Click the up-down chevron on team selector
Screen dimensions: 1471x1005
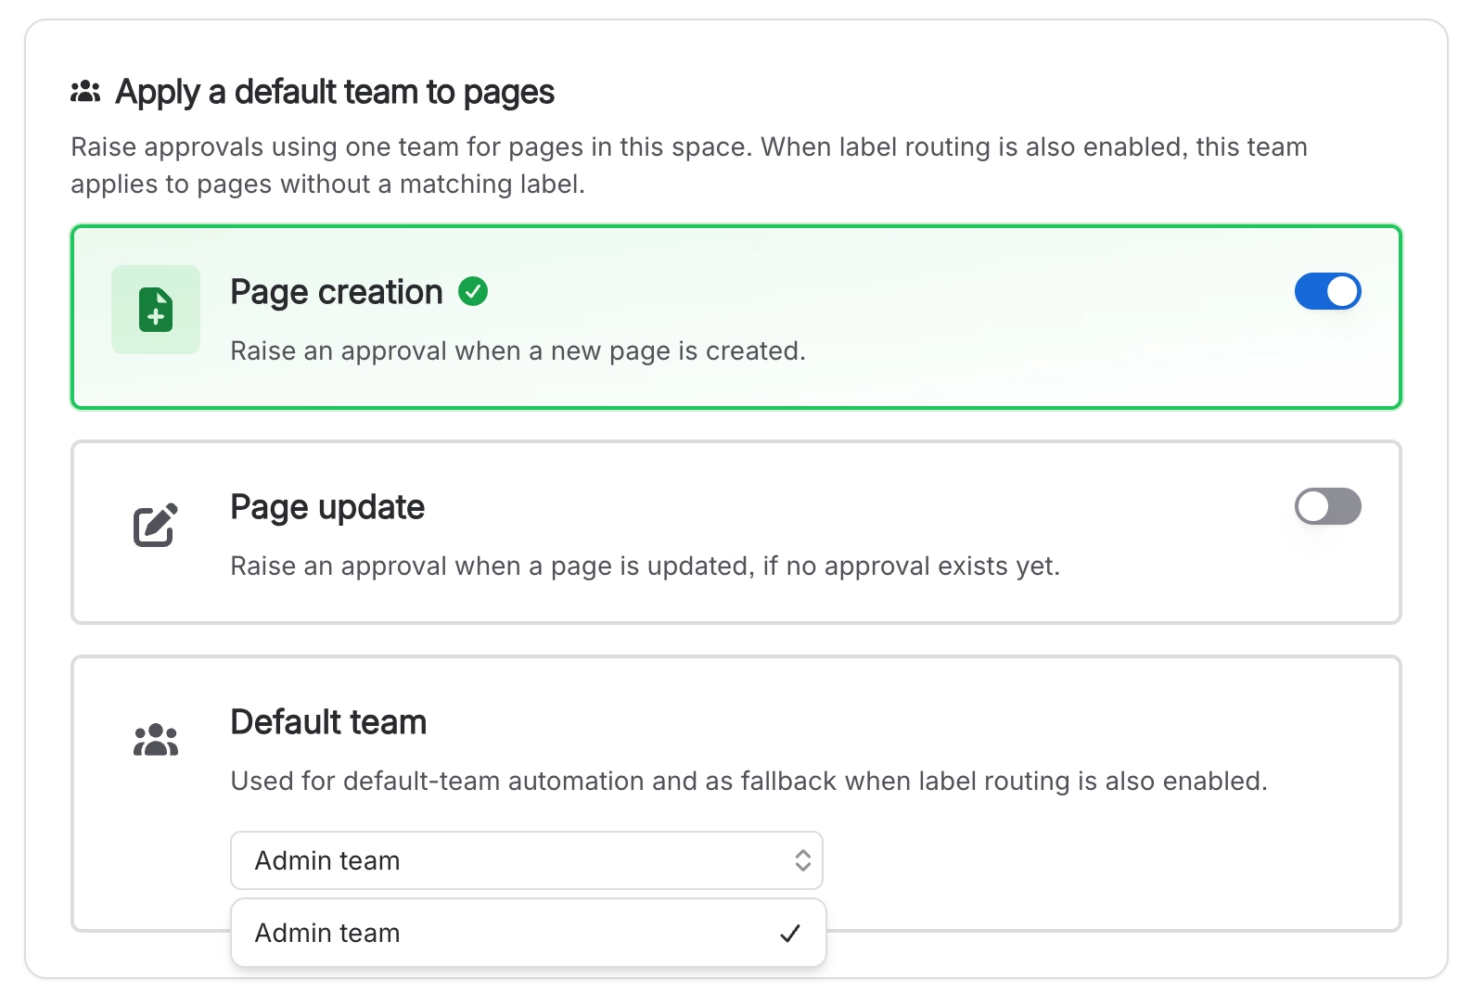[802, 860]
